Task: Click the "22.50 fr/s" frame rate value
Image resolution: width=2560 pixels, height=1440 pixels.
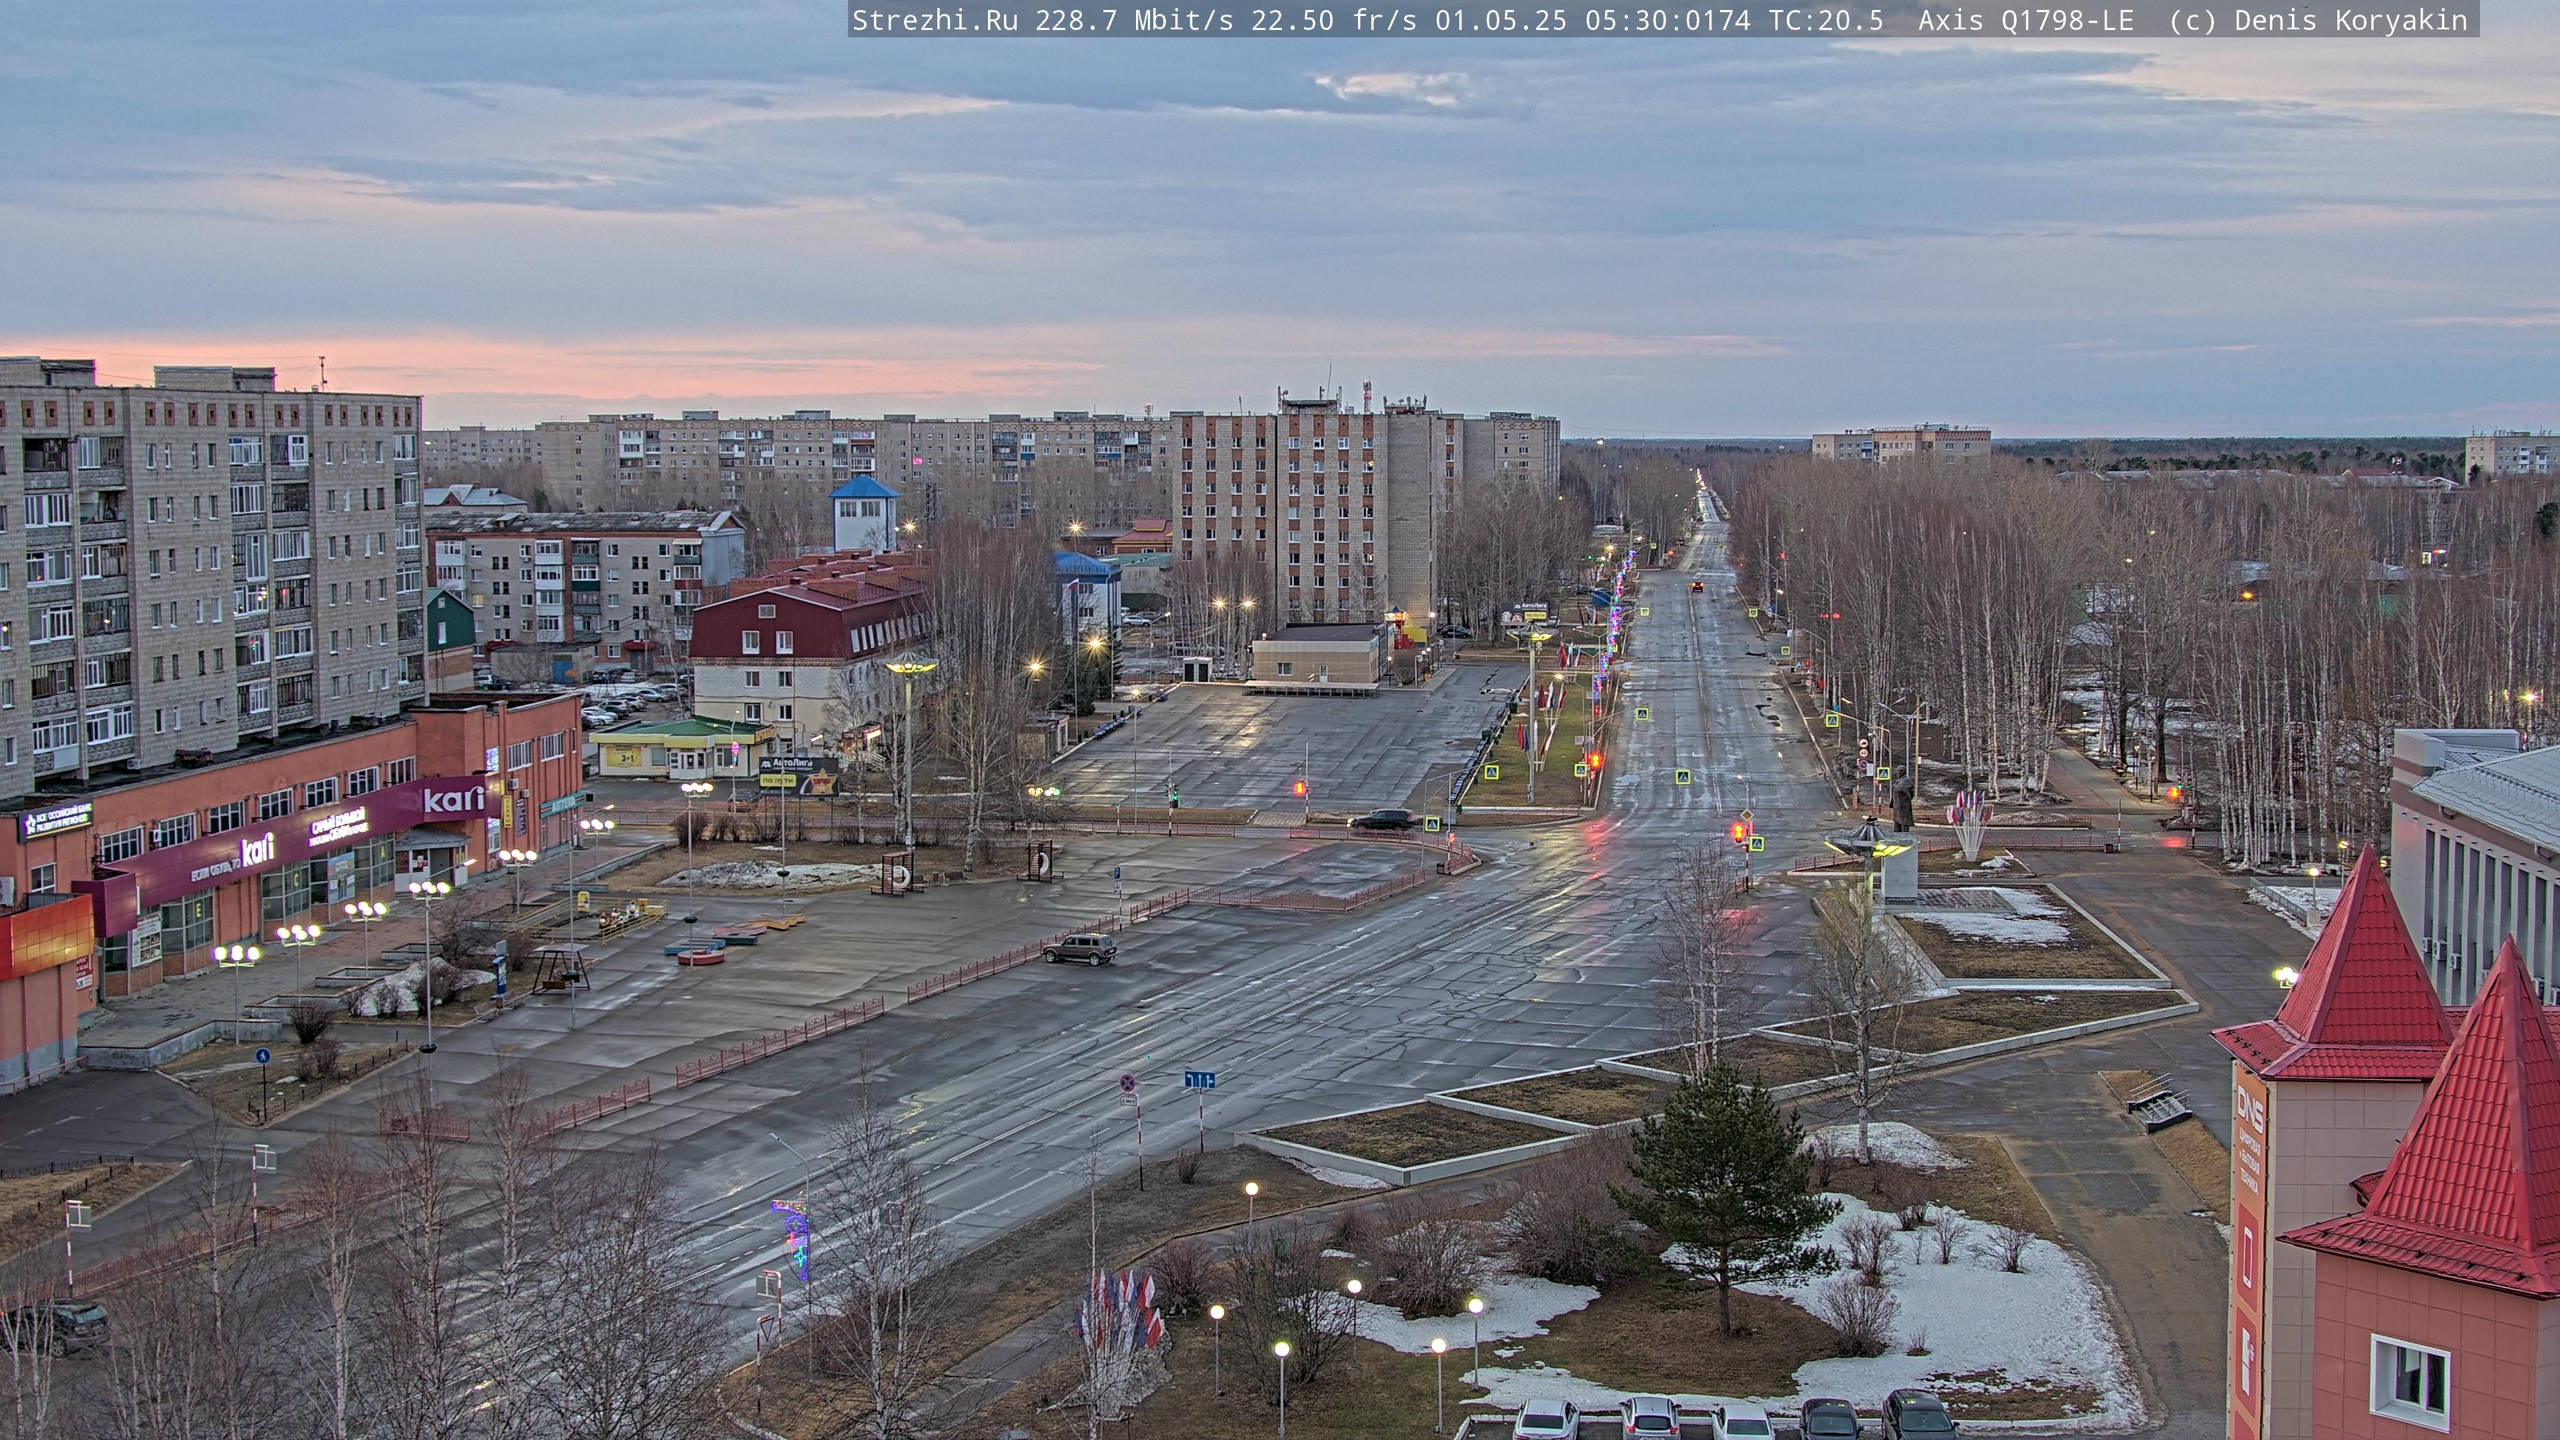Action: coord(1333,21)
